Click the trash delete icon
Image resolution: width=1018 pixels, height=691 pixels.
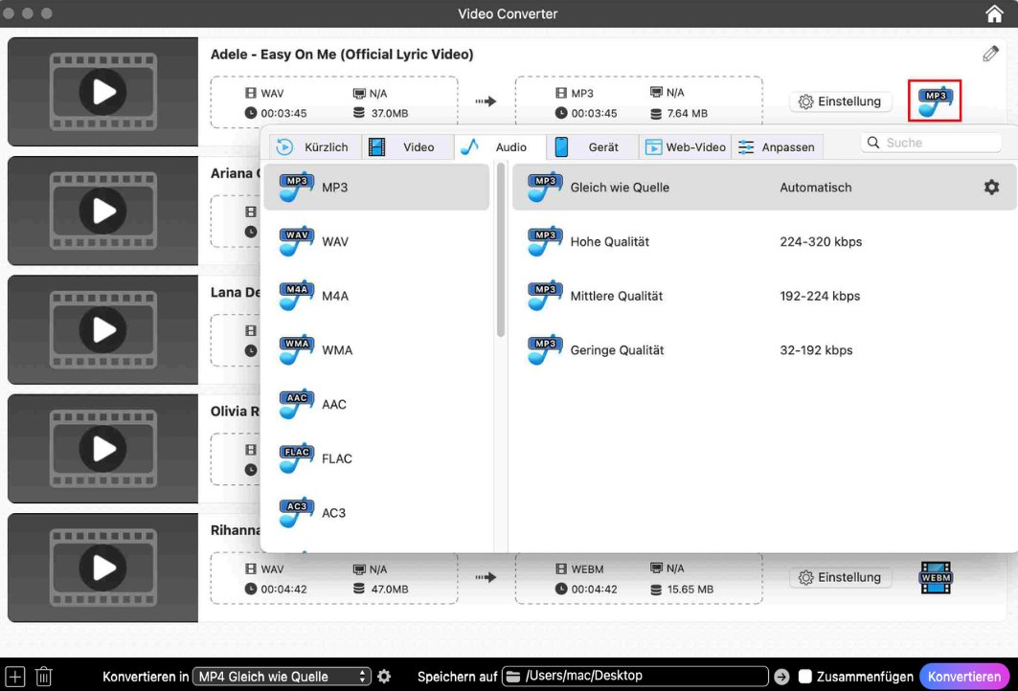(x=44, y=677)
